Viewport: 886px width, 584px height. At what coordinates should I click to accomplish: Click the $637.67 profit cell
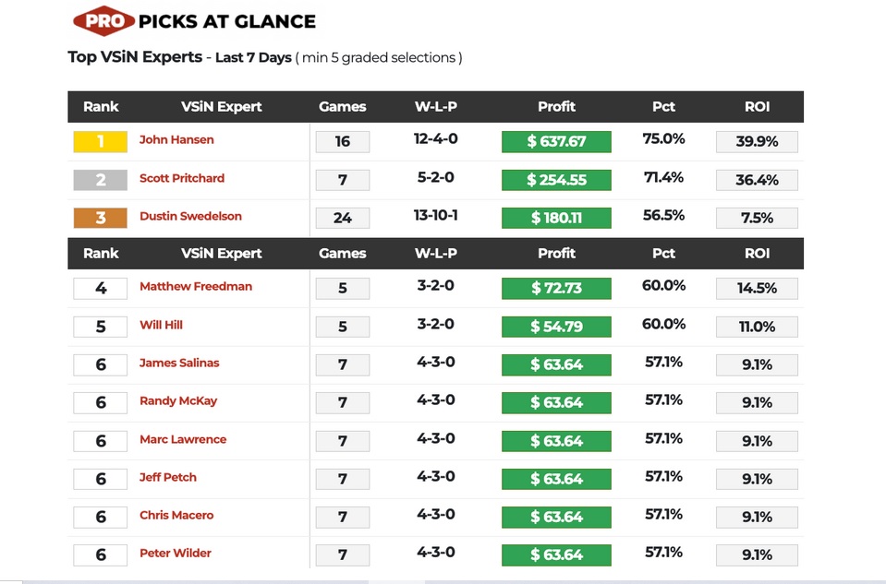pos(556,141)
